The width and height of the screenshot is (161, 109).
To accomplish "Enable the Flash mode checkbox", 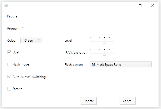I will pyautogui.click(x=9, y=64).
